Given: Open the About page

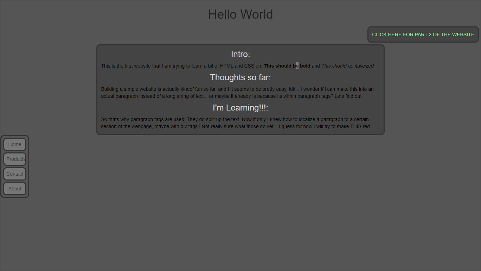Looking at the screenshot, I should point(14,189).
